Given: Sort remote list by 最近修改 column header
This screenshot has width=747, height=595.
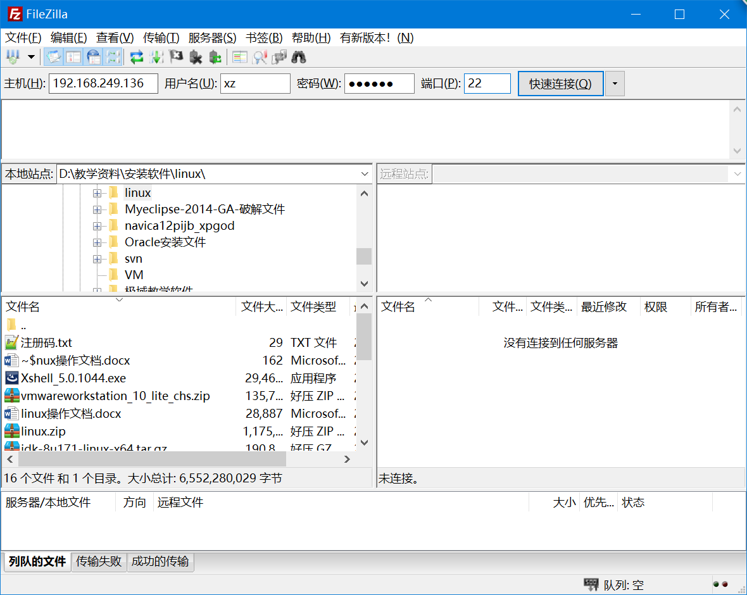Looking at the screenshot, I should (x=608, y=306).
